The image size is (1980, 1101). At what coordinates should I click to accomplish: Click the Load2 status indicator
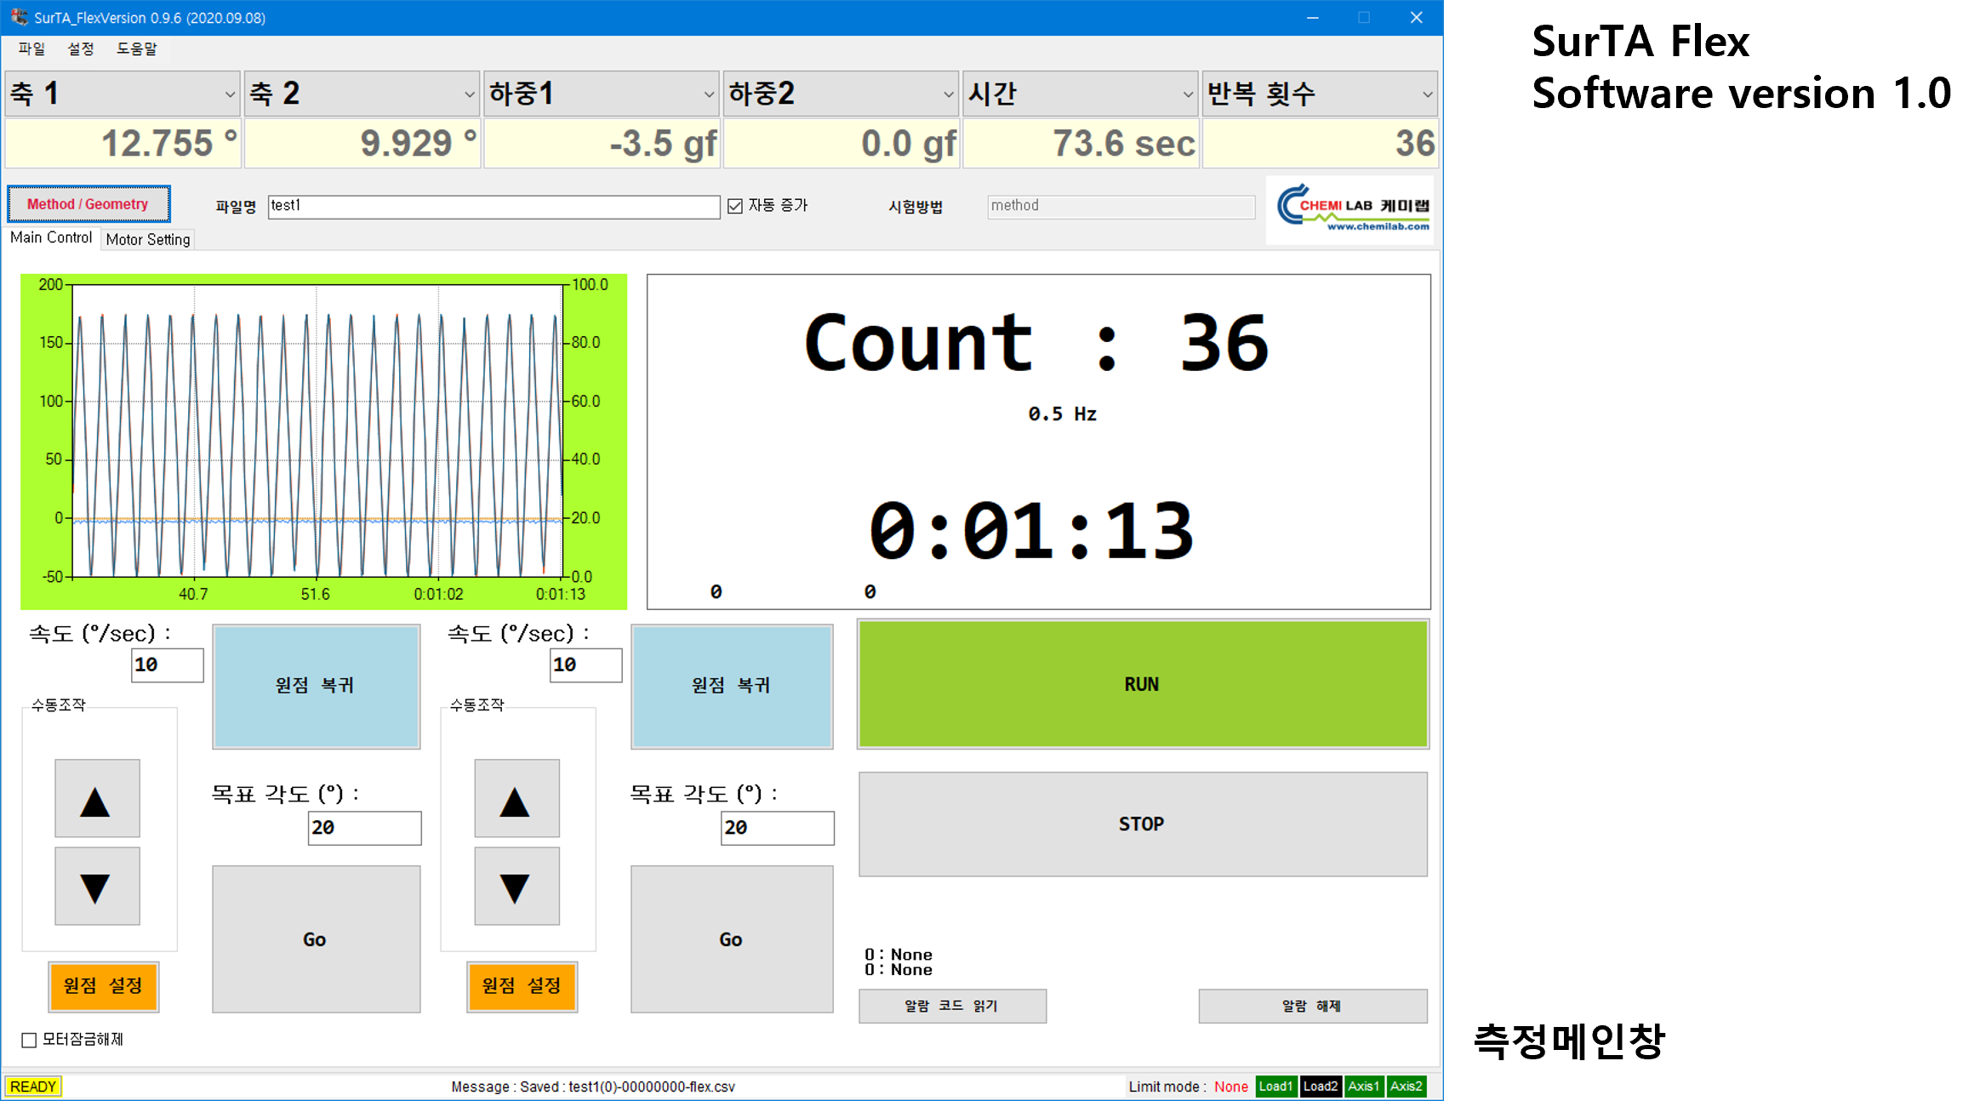tap(1320, 1087)
